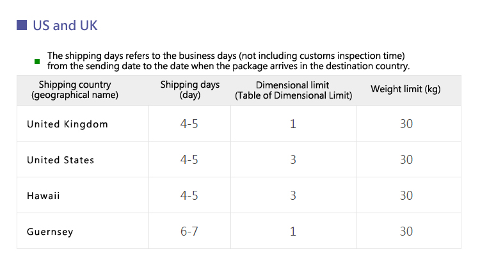Click Guernsey's weight limit 30
Viewport: 480px width, 267px height.
pos(406,231)
